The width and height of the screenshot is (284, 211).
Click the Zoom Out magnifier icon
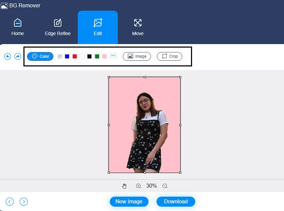tap(165, 186)
